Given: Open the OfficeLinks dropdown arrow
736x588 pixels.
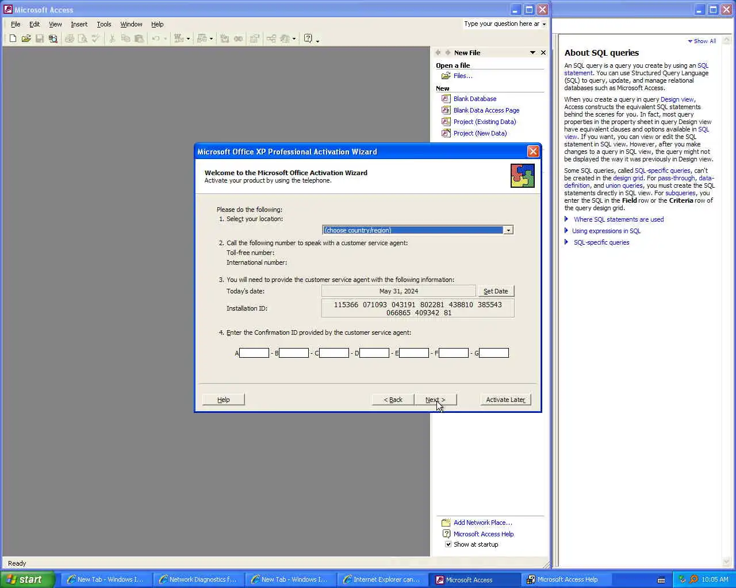Looking at the screenshot, I should coord(188,38).
